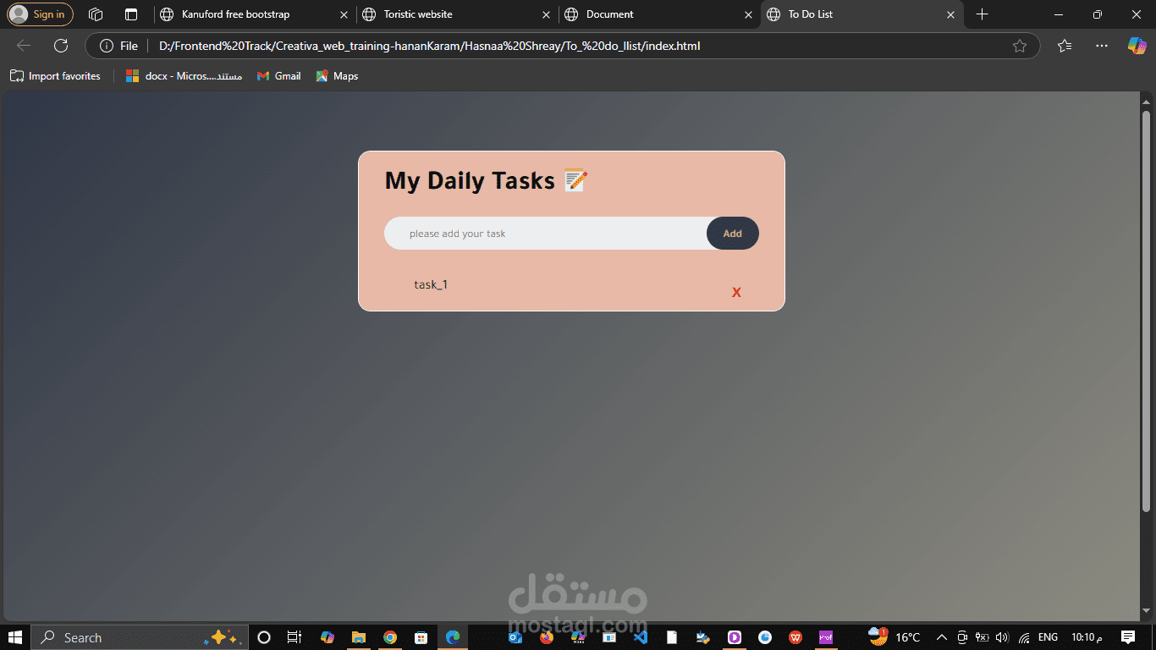
Task: Open Settings and more ellipsis menu
Action: point(1101,46)
